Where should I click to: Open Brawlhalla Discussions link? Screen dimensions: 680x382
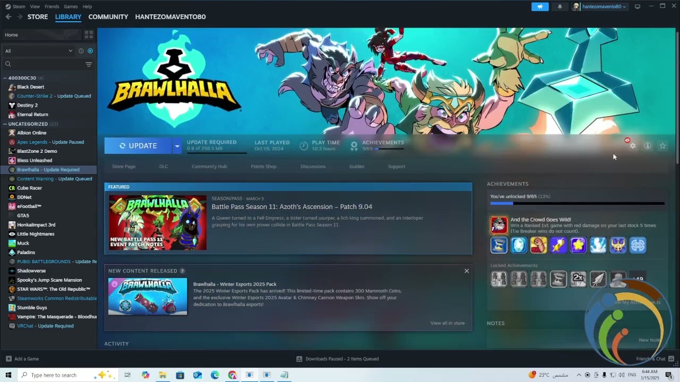coord(313,167)
